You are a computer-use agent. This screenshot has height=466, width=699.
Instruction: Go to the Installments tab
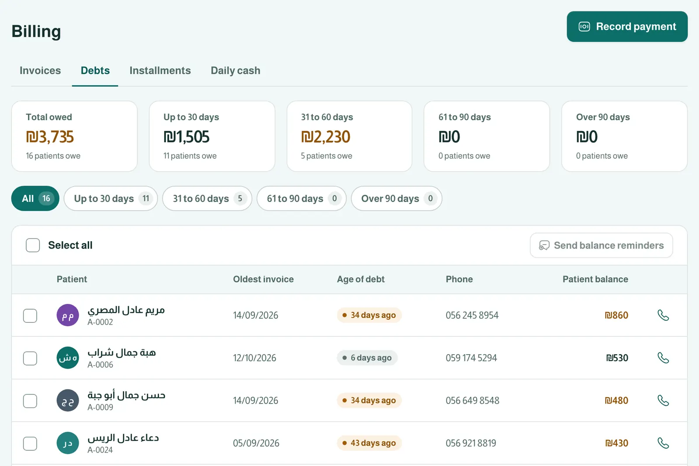[x=160, y=70]
